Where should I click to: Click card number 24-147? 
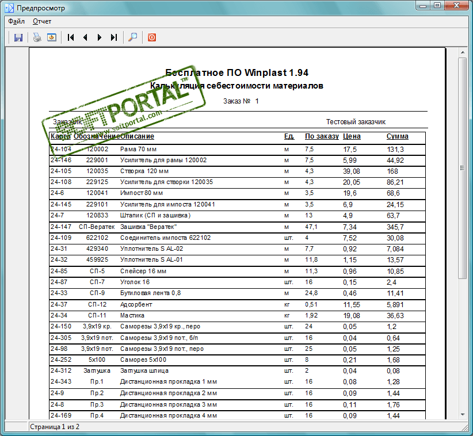(61, 227)
